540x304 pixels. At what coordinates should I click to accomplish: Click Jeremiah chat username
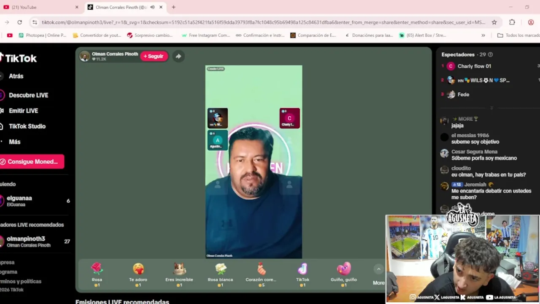475,185
